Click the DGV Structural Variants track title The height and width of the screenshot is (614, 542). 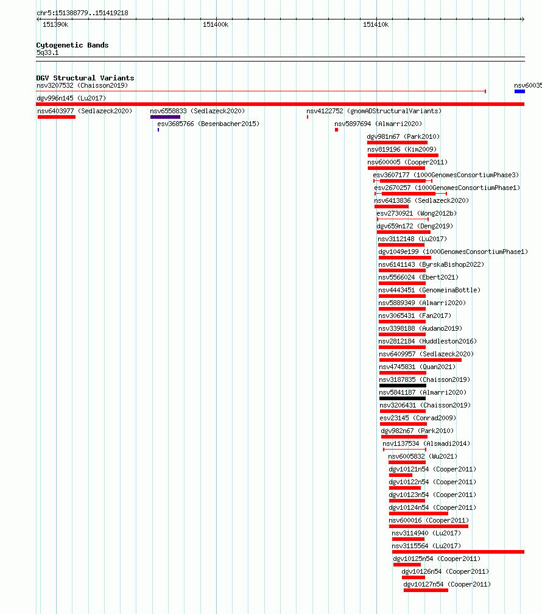85,78
